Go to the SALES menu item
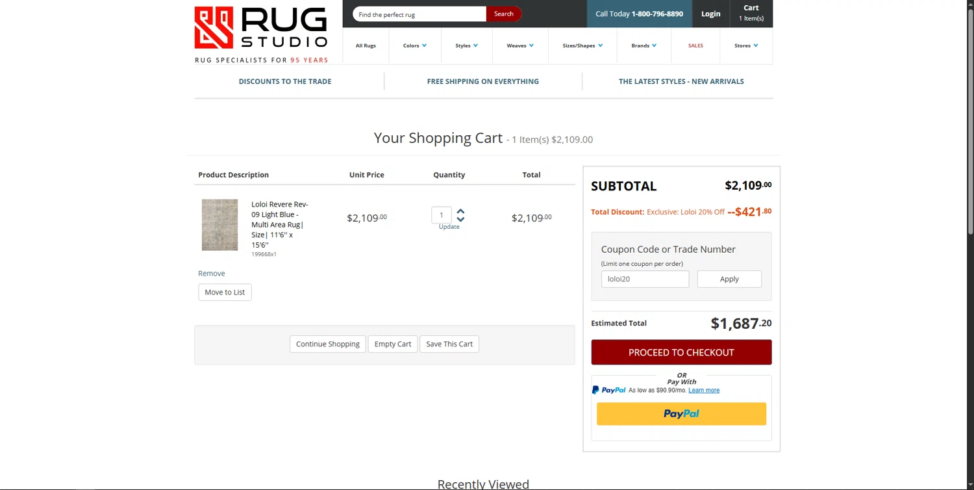 coord(695,45)
